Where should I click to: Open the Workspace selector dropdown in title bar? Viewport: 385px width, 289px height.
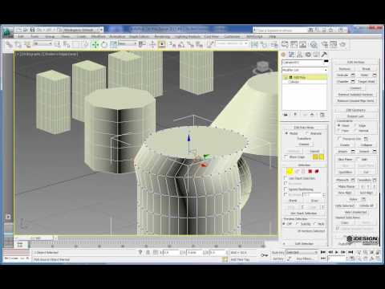[83, 30]
